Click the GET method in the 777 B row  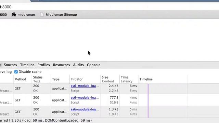[17, 100]
